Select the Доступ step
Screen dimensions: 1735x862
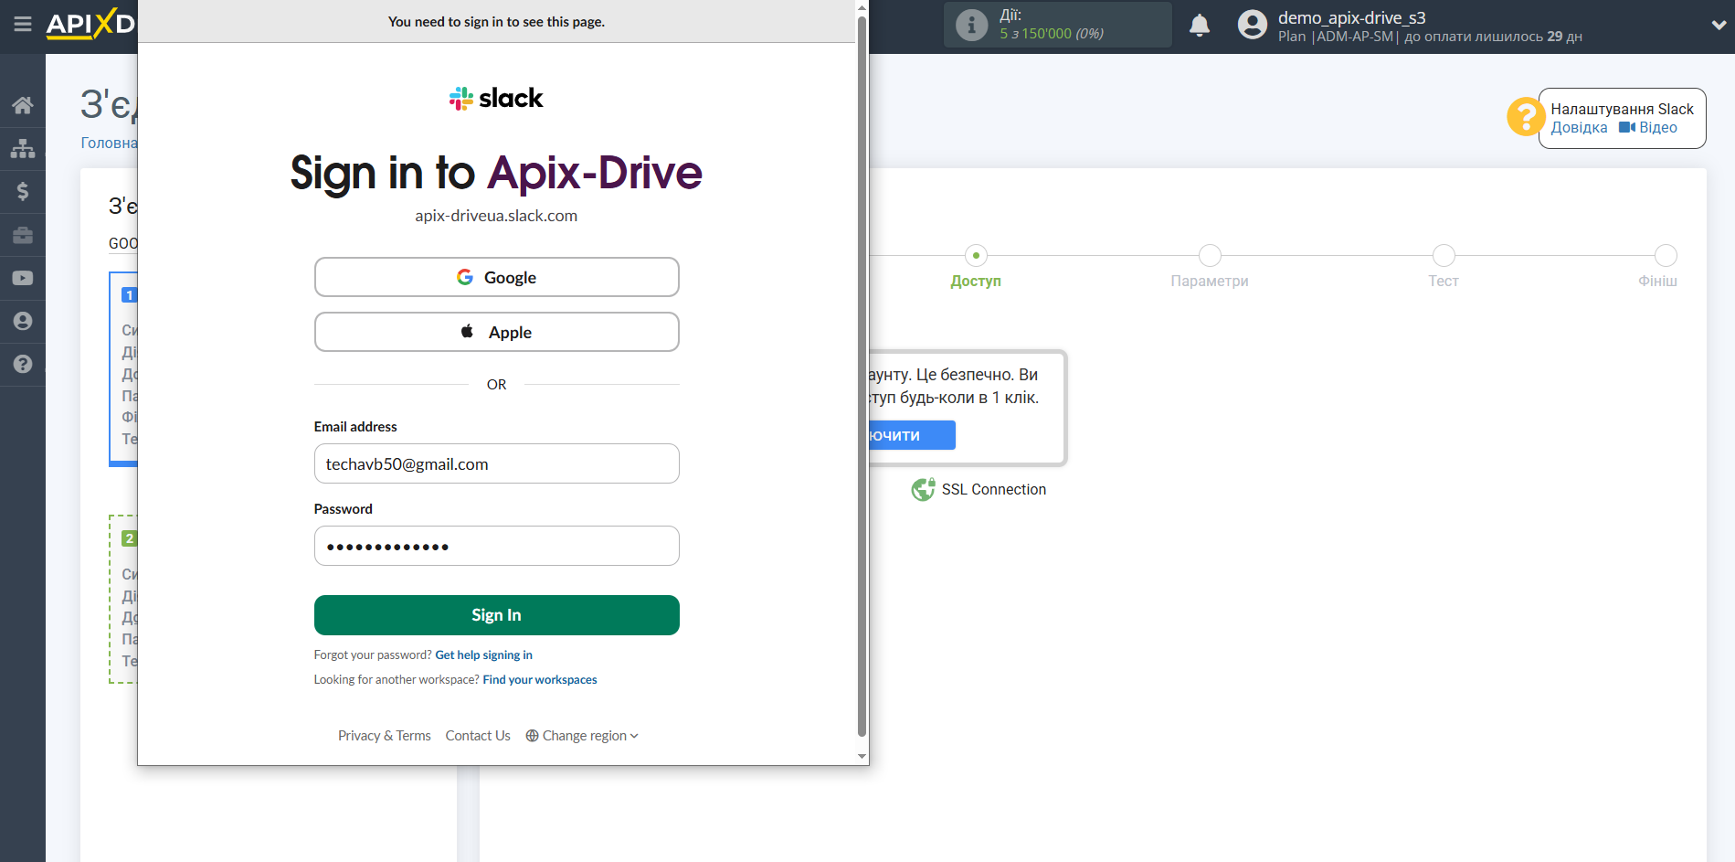tap(976, 267)
